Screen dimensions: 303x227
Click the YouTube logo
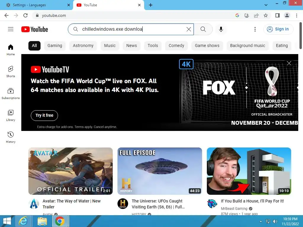[35, 29]
